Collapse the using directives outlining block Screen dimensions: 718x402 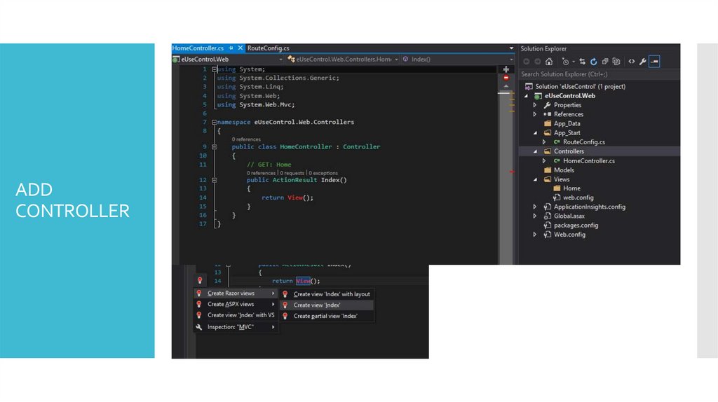click(215, 69)
